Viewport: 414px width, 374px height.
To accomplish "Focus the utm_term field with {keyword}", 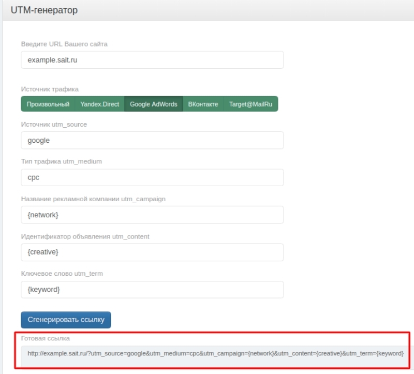I will coord(152,290).
